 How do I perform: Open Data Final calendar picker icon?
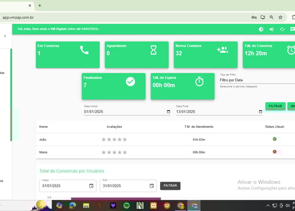[260, 111]
